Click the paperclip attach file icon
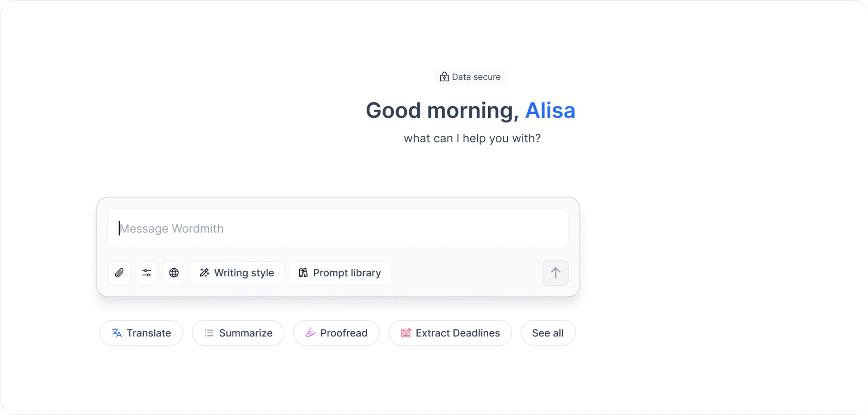868x415 pixels. pos(119,273)
